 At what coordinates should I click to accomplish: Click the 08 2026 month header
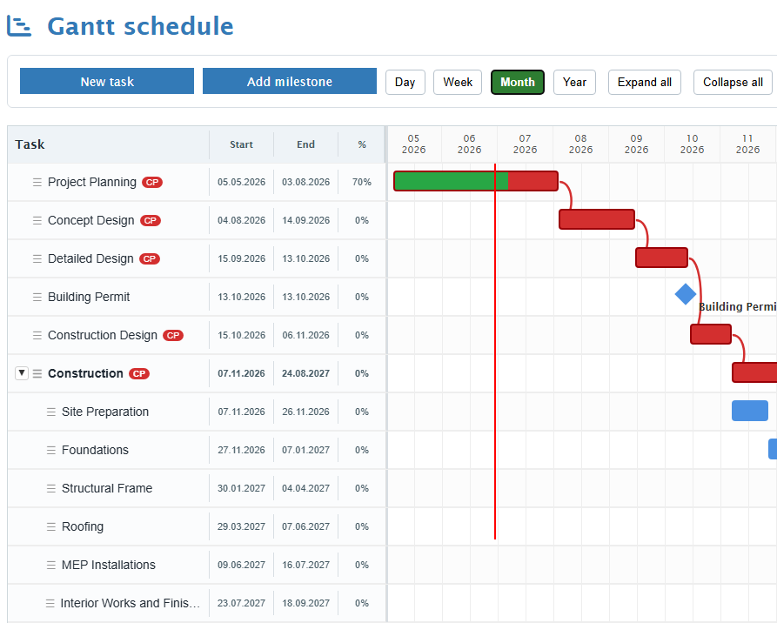click(x=580, y=144)
